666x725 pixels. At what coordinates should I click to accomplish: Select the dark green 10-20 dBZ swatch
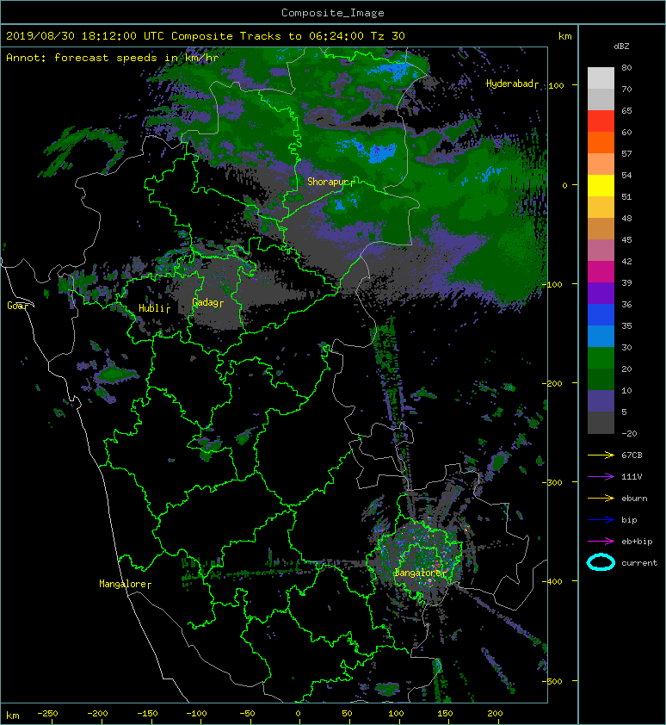pyautogui.click(x=601, y=380)
